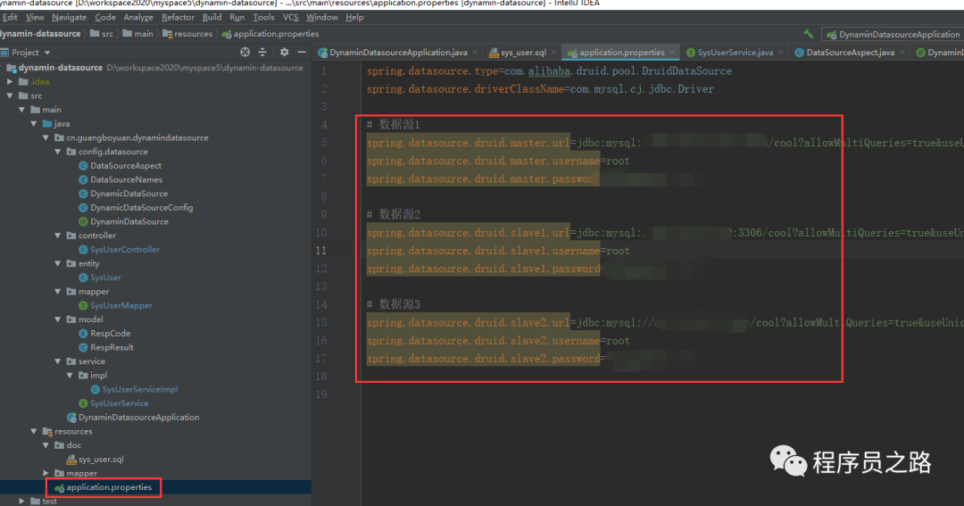Viewport: 964px width, 506px height.
Task: Expand the mapper folder under resources
Action: (46, 473)
